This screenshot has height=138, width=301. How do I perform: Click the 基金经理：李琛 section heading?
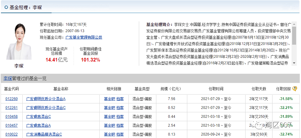(x=26, y=7)
